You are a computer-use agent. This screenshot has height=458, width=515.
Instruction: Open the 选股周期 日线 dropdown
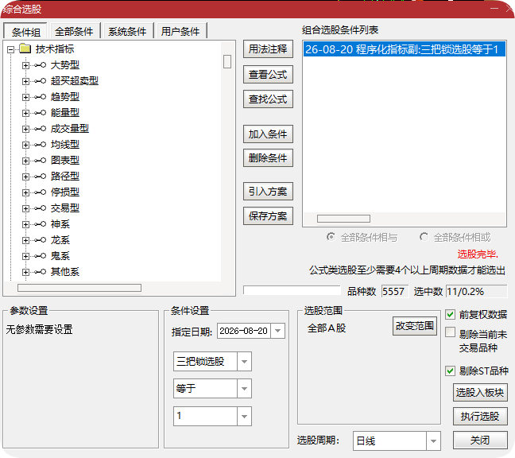point(433,441)
